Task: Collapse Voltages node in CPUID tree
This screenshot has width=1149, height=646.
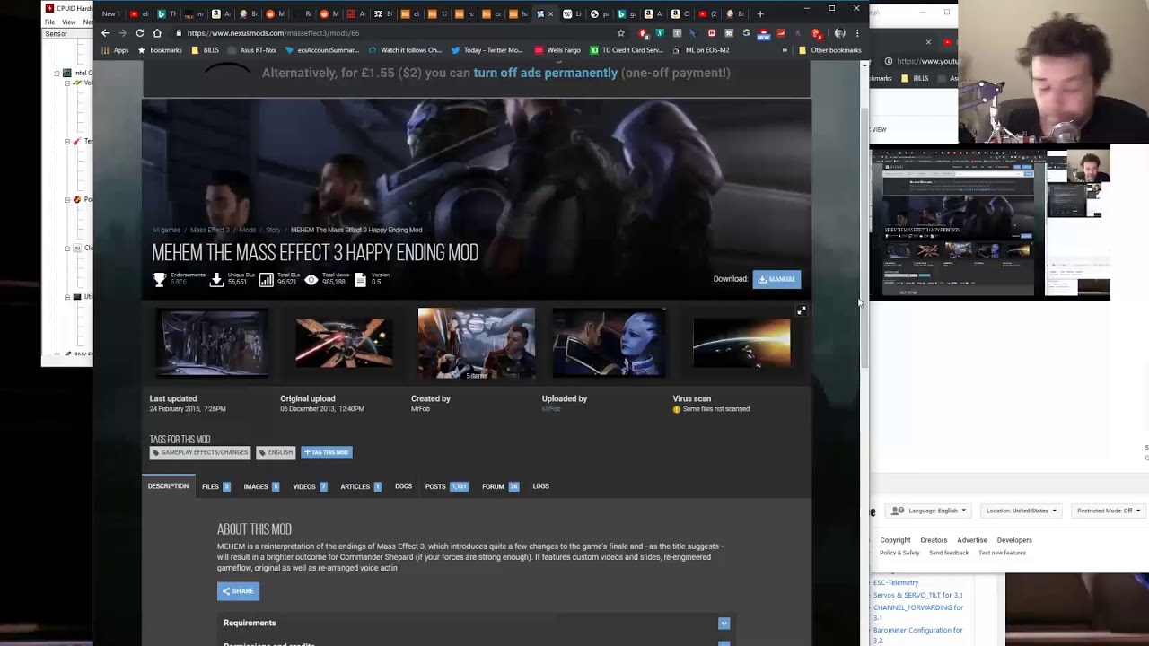Action: coord(66,83)
